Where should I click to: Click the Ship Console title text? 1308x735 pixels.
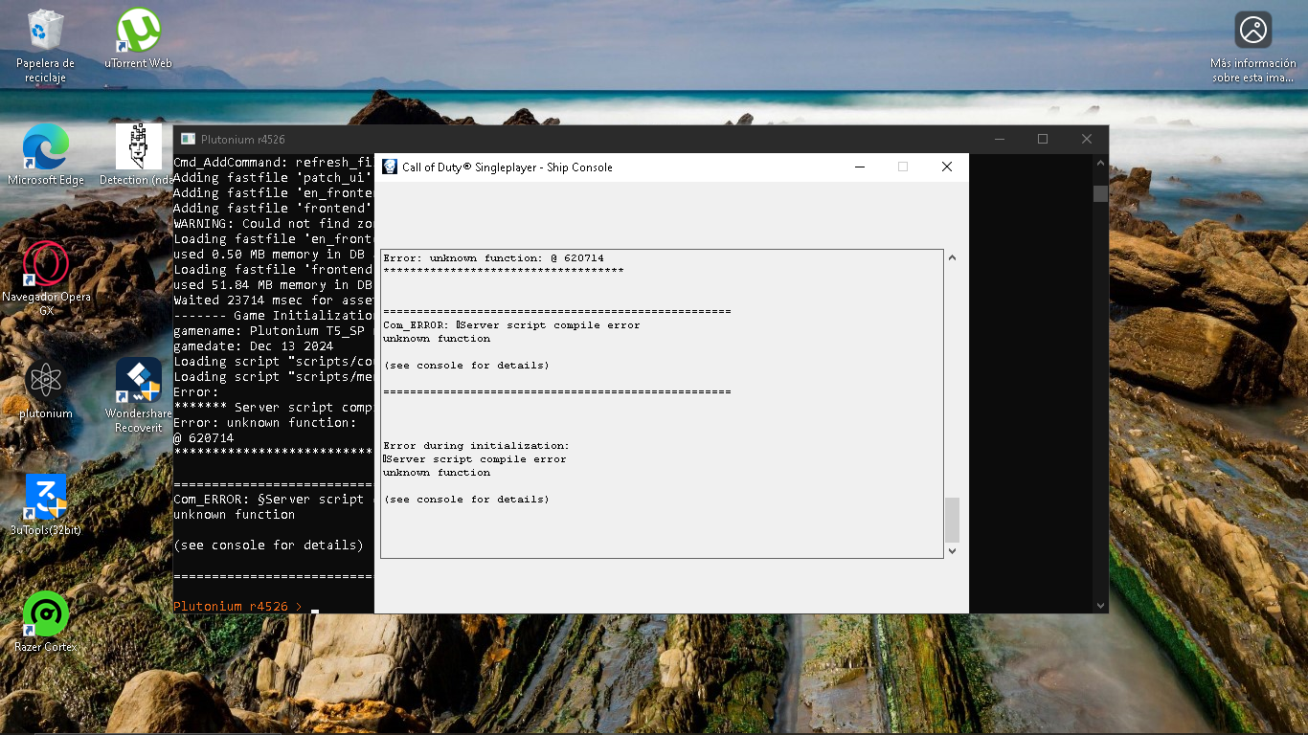507,167
